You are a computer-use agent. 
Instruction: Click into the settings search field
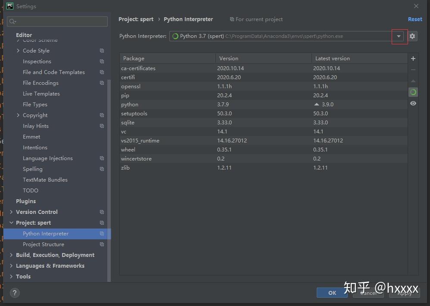[56, 21]
